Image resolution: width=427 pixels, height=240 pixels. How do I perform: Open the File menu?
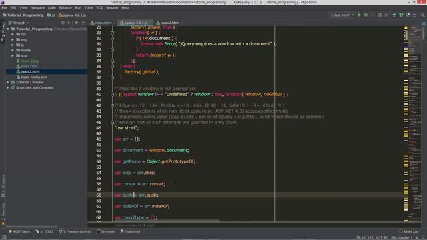pos(4,7)
